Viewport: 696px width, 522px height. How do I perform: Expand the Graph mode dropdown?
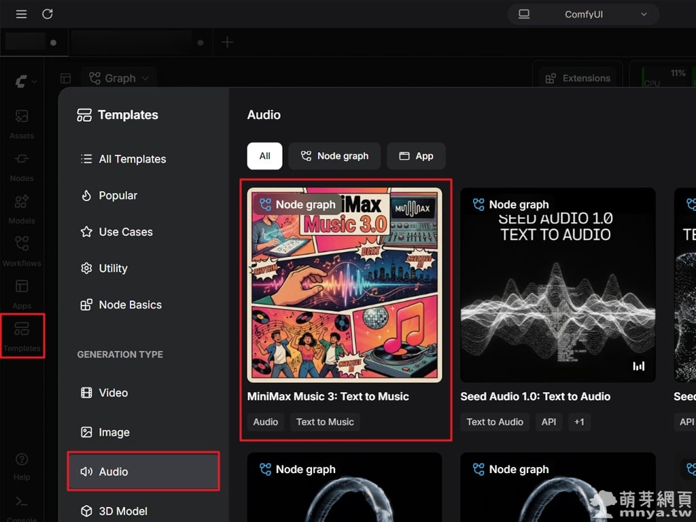point(119,79)
